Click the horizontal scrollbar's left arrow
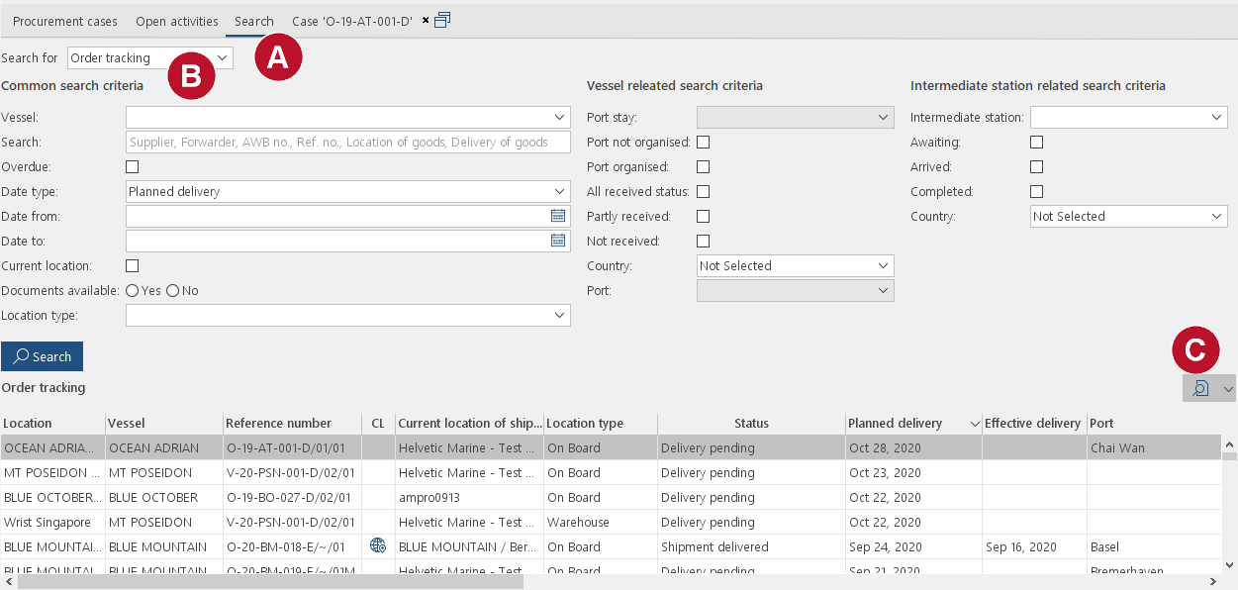The image size is (1238, 590). 8,582
